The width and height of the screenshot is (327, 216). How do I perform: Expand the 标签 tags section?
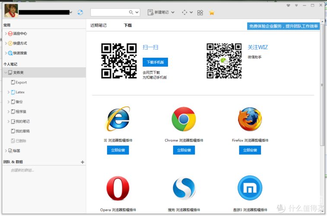pos(6,151)
